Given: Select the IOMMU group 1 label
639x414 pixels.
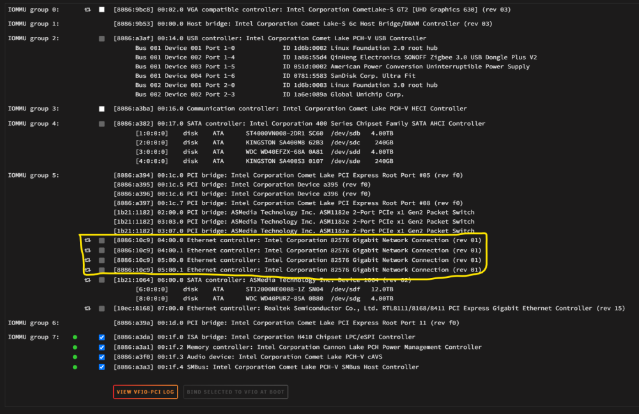Looking at the screenshot, I should tap(33, 24).
